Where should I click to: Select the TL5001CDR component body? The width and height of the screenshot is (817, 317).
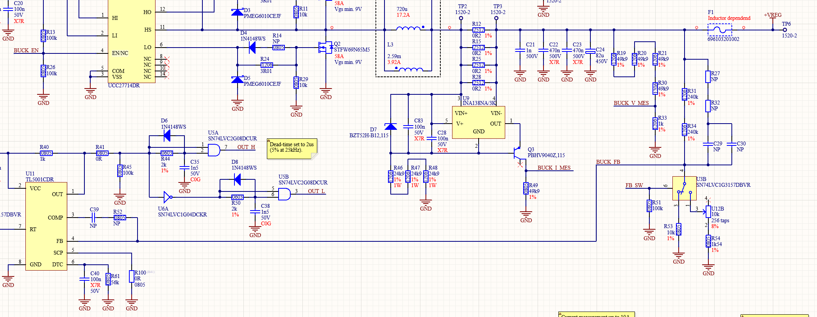(46, 227)
